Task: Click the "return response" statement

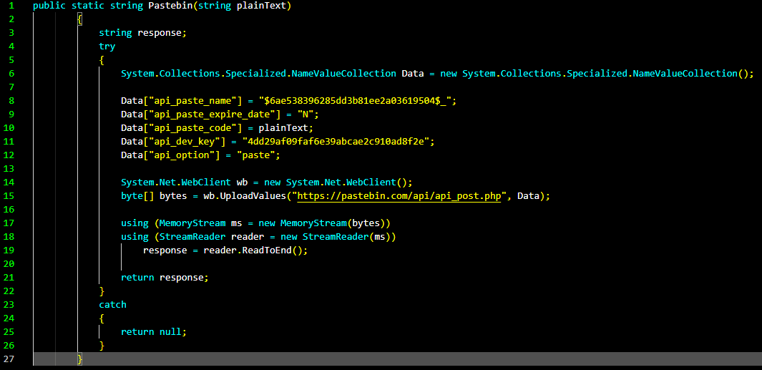Action: 165,278
